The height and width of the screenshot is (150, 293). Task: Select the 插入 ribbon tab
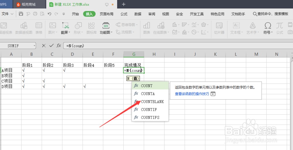coord(89,14)
